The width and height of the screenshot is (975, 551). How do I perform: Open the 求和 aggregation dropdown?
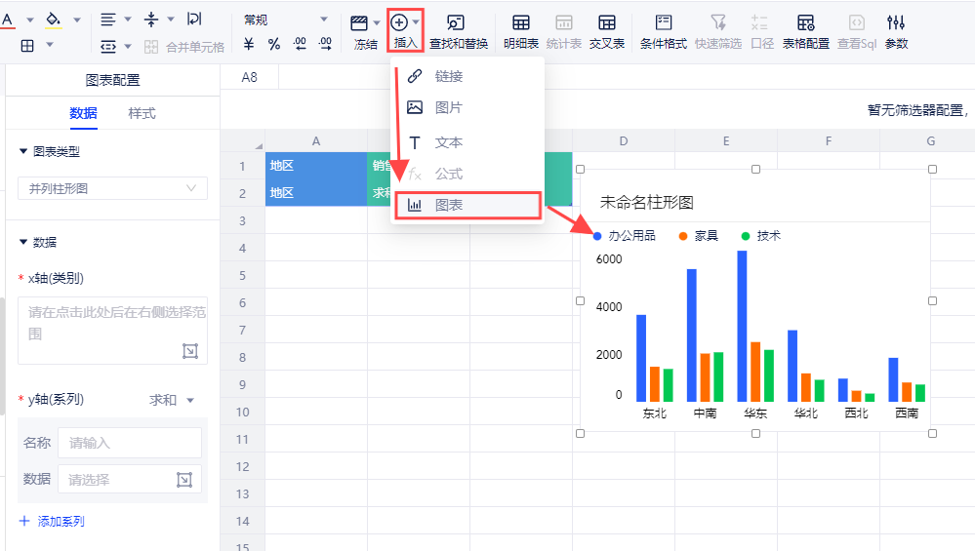point(172,400)
